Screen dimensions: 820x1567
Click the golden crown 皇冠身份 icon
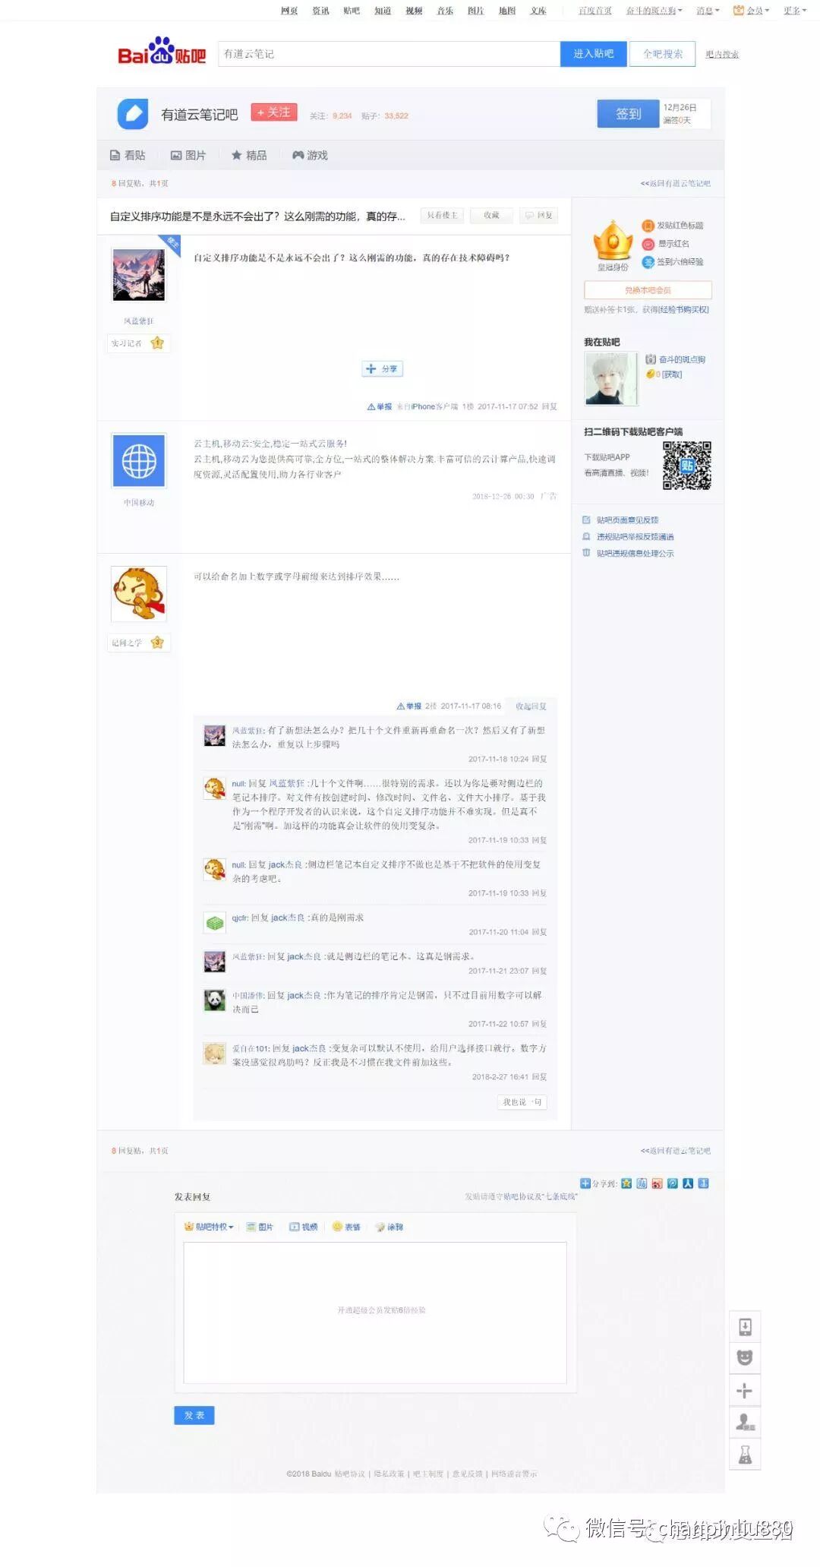[x=613, y=239]
